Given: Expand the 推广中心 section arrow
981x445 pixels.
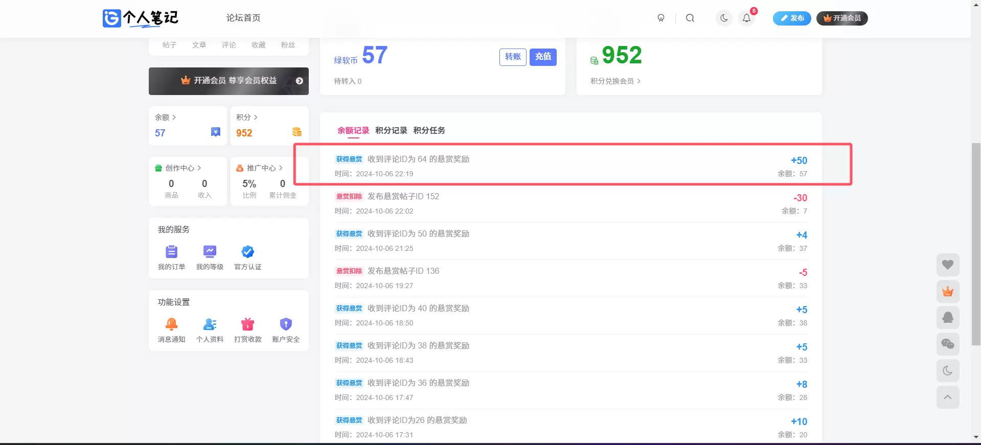Looking at the screenshot, I should (281, 168).
